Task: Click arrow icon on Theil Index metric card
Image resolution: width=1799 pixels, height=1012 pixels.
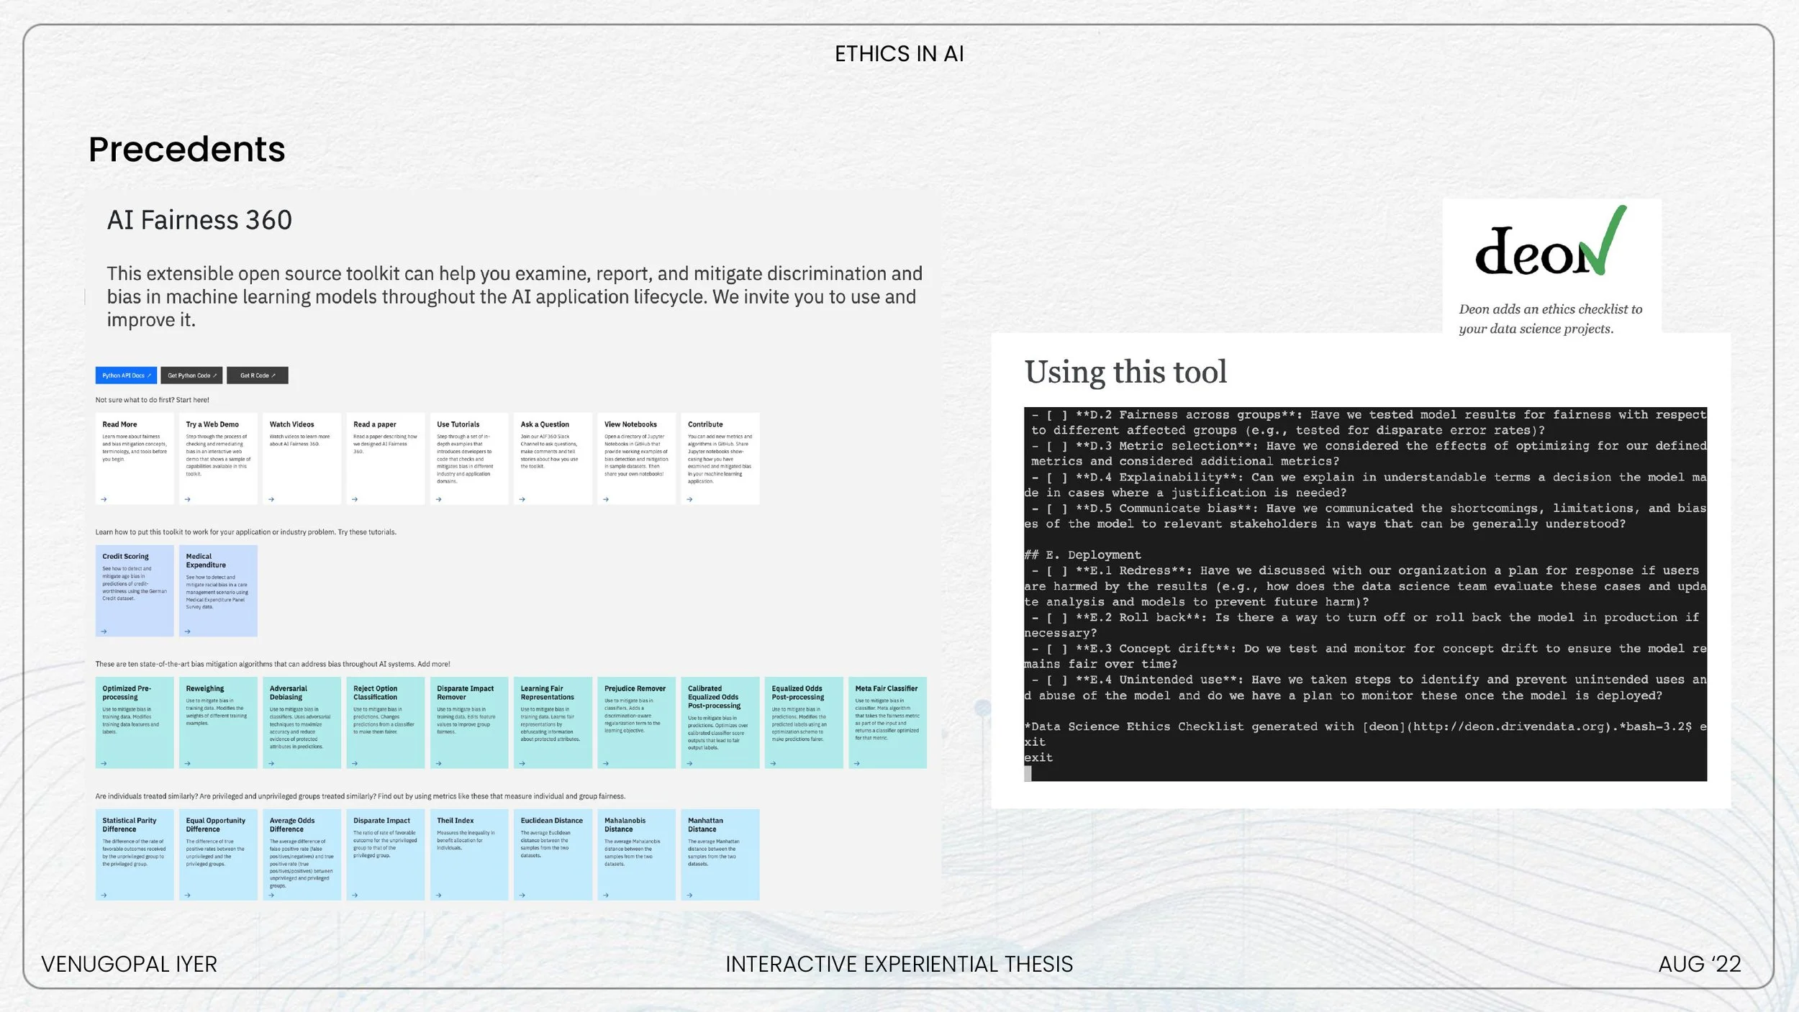Action: pyautogui.click(x=438, y=895)
